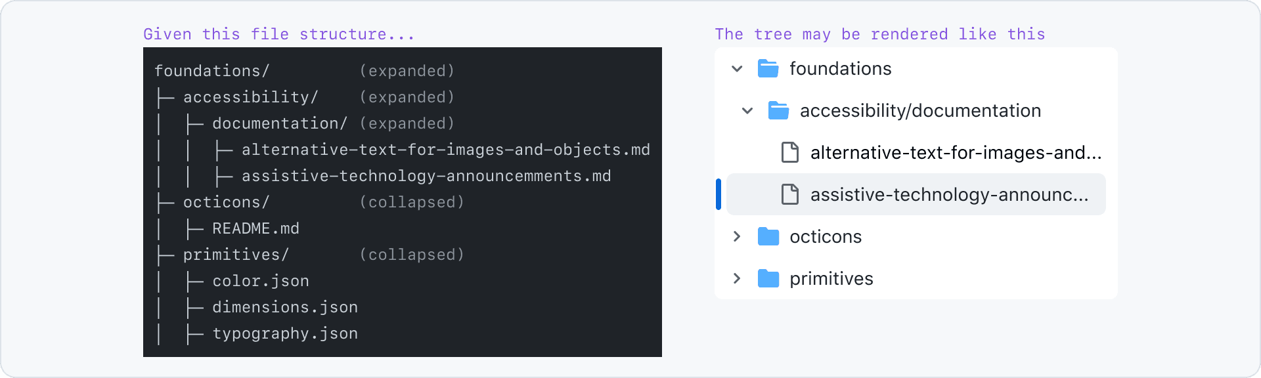1261x378 pixels.
Task: Select the accessibility/documentation tree label
Action: click(x=920, y=110)
